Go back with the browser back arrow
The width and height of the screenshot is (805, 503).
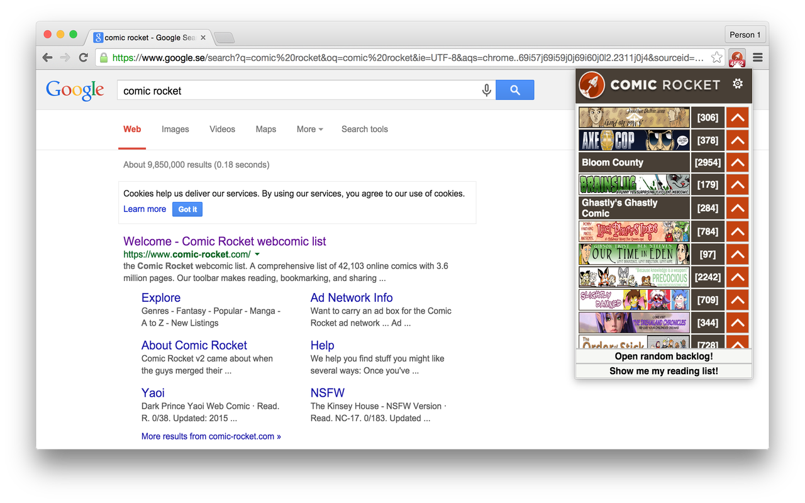[x=47, y=58]
